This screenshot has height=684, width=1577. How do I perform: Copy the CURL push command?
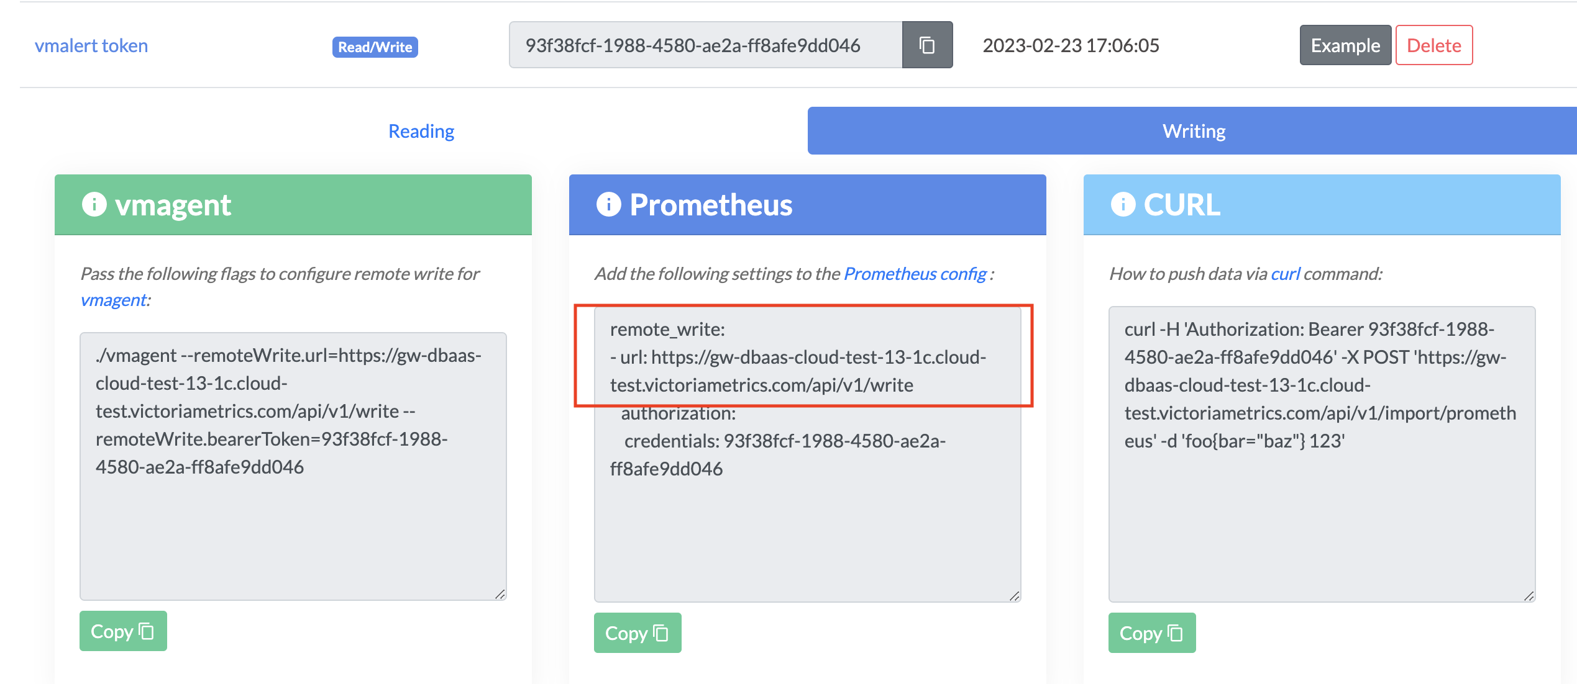pyautogui.click(x=1152, y=632)
